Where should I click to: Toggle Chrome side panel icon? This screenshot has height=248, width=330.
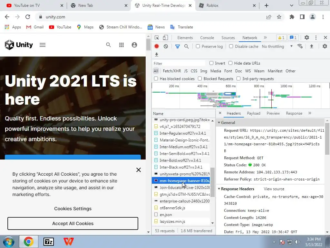[x=302, y=17]
